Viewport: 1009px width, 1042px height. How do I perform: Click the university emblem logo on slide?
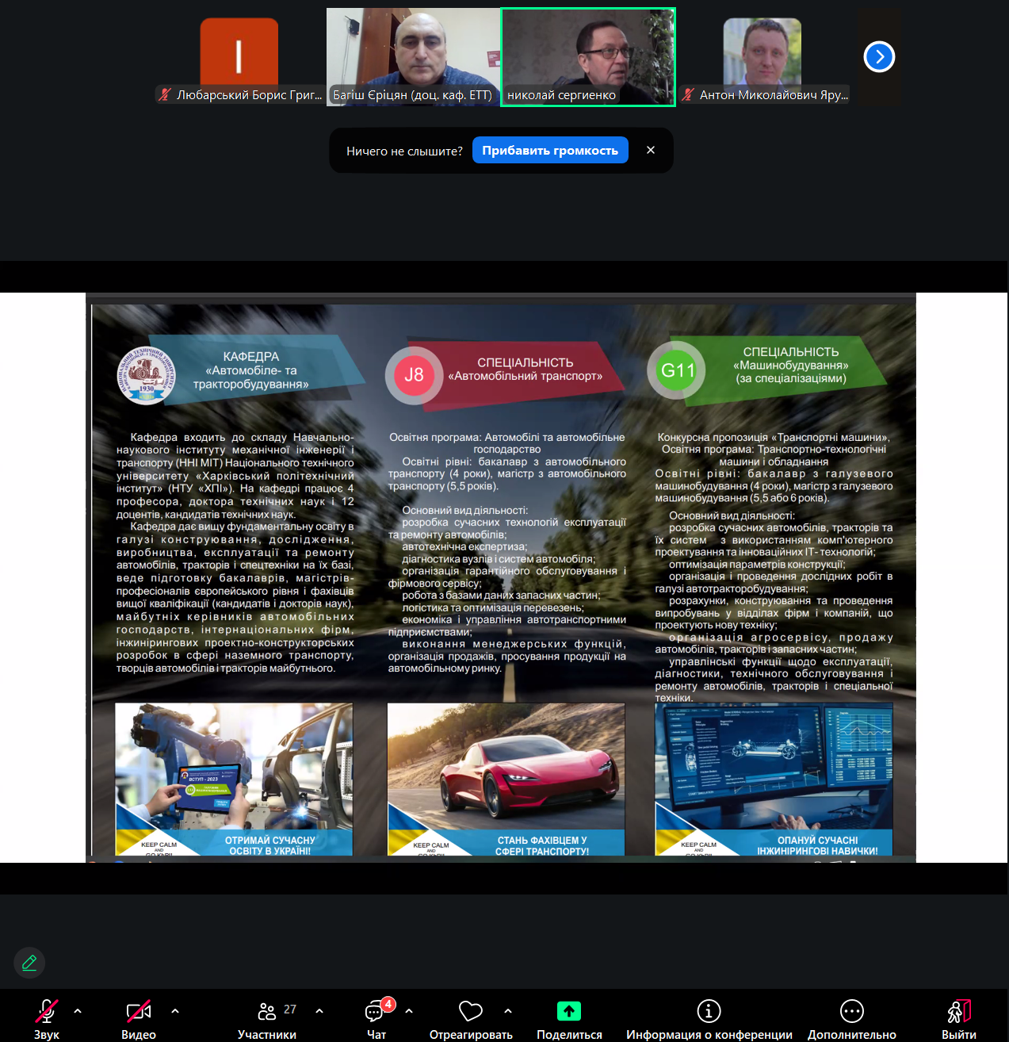pyautogui.click(x=147, y=376)
